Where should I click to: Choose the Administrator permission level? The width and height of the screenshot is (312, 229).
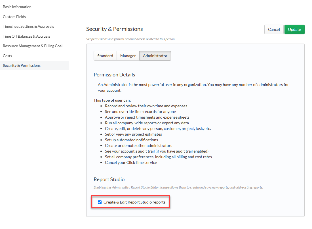click(155, 56)
